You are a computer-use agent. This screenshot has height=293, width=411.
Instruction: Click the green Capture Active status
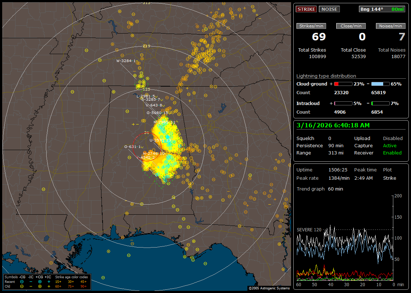390,146
